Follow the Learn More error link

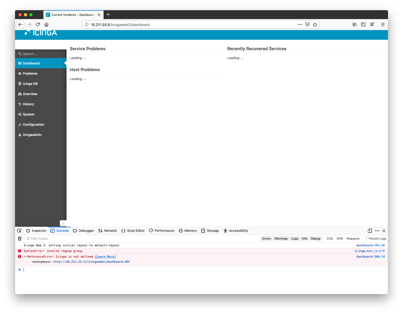click(105, 257)
